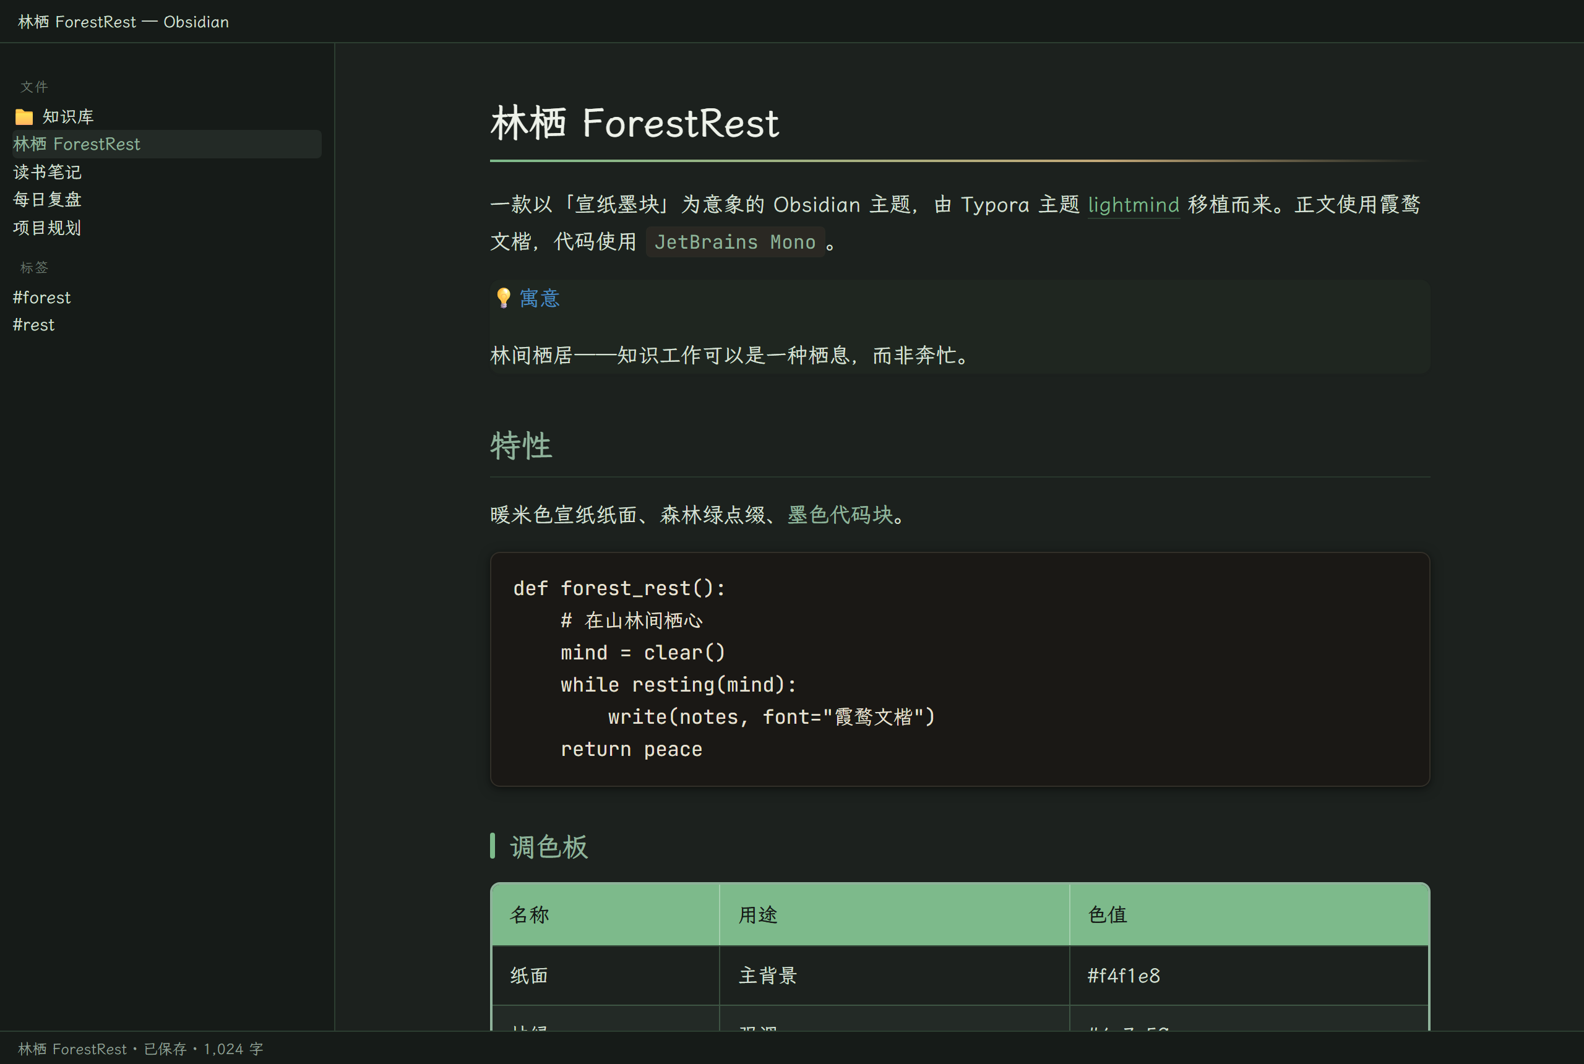Click the 纸面 table cell
The width and height of the screenshot is (1584, 1064).
pyautogui.click(x=605, y=976)
